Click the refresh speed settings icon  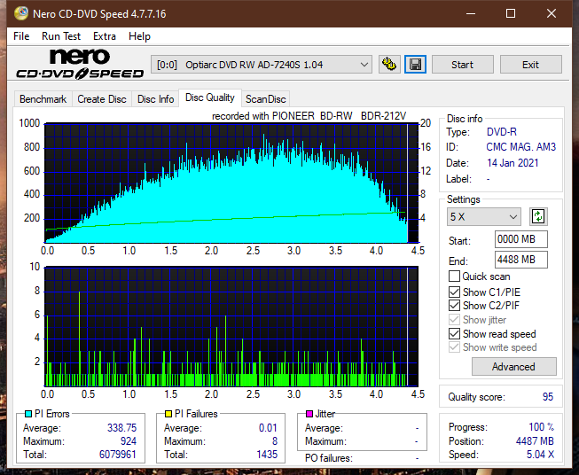click(x=538, y=216)
